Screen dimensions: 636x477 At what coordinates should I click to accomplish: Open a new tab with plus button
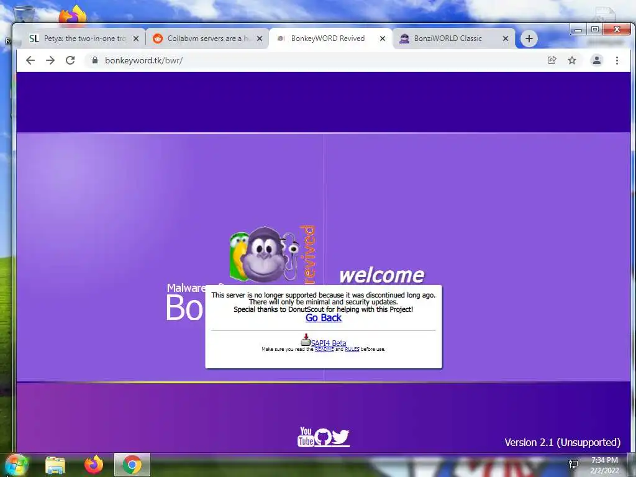[x=529, y=39]
